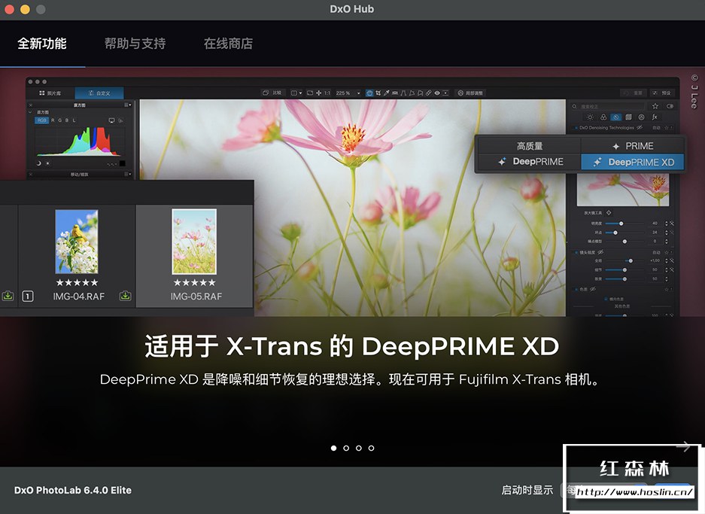Image resolution: width=705 pixels, height=514 pixels.
Task: Select the DeepPRIME XD denoising option
Action: click(x=633, y=162)
